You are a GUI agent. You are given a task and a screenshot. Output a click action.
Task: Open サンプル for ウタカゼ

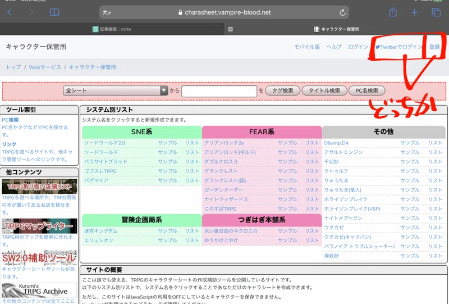pyautogui.click(x=410, y=228)
